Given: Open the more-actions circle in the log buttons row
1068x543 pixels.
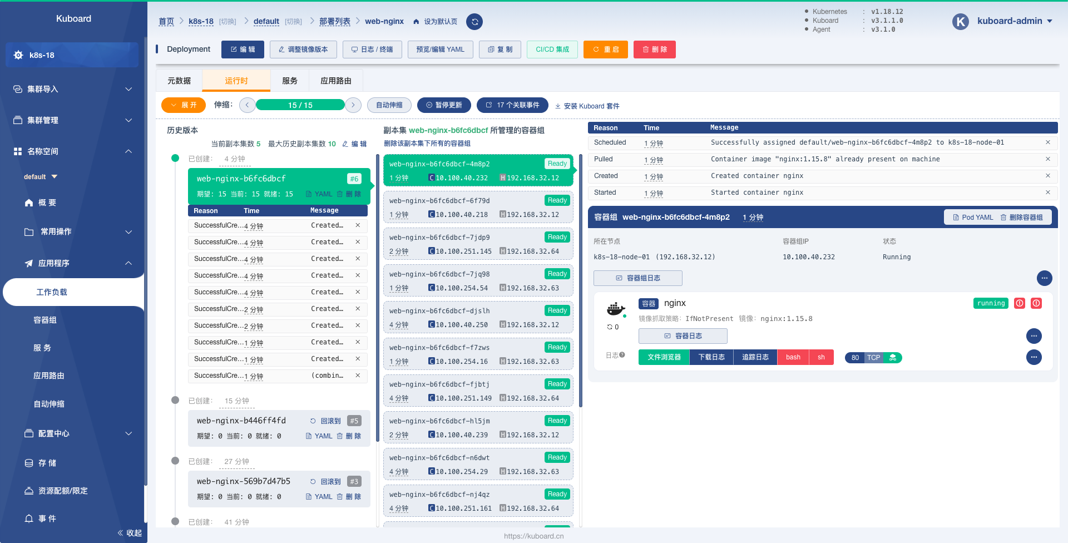Looking at the screenshot, I should (x=1034, y=357).
